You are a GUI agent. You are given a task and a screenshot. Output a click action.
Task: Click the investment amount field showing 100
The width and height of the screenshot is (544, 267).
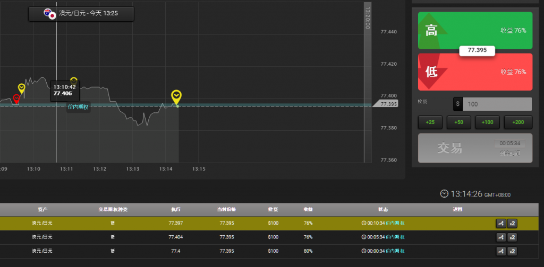coord(497,104)
